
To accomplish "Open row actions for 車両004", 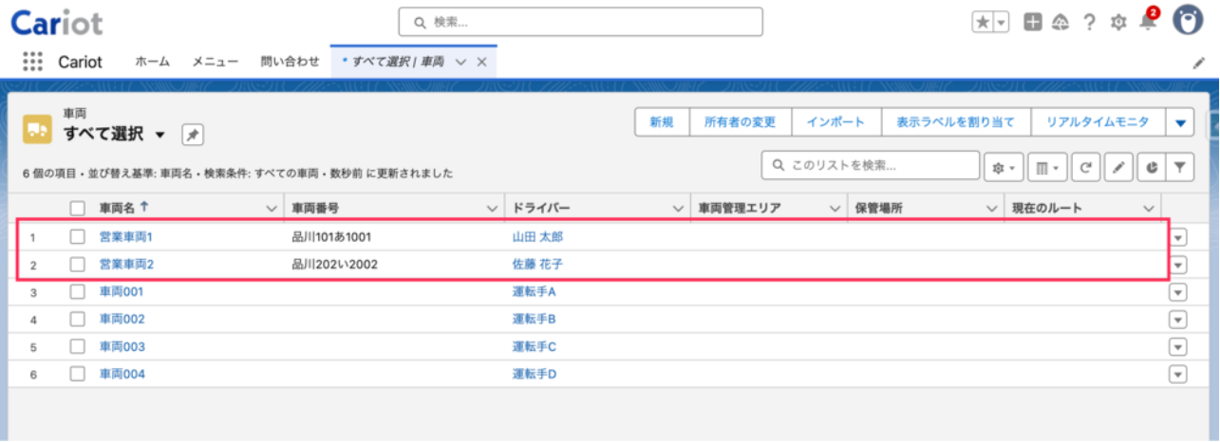I will [1178, 375].
